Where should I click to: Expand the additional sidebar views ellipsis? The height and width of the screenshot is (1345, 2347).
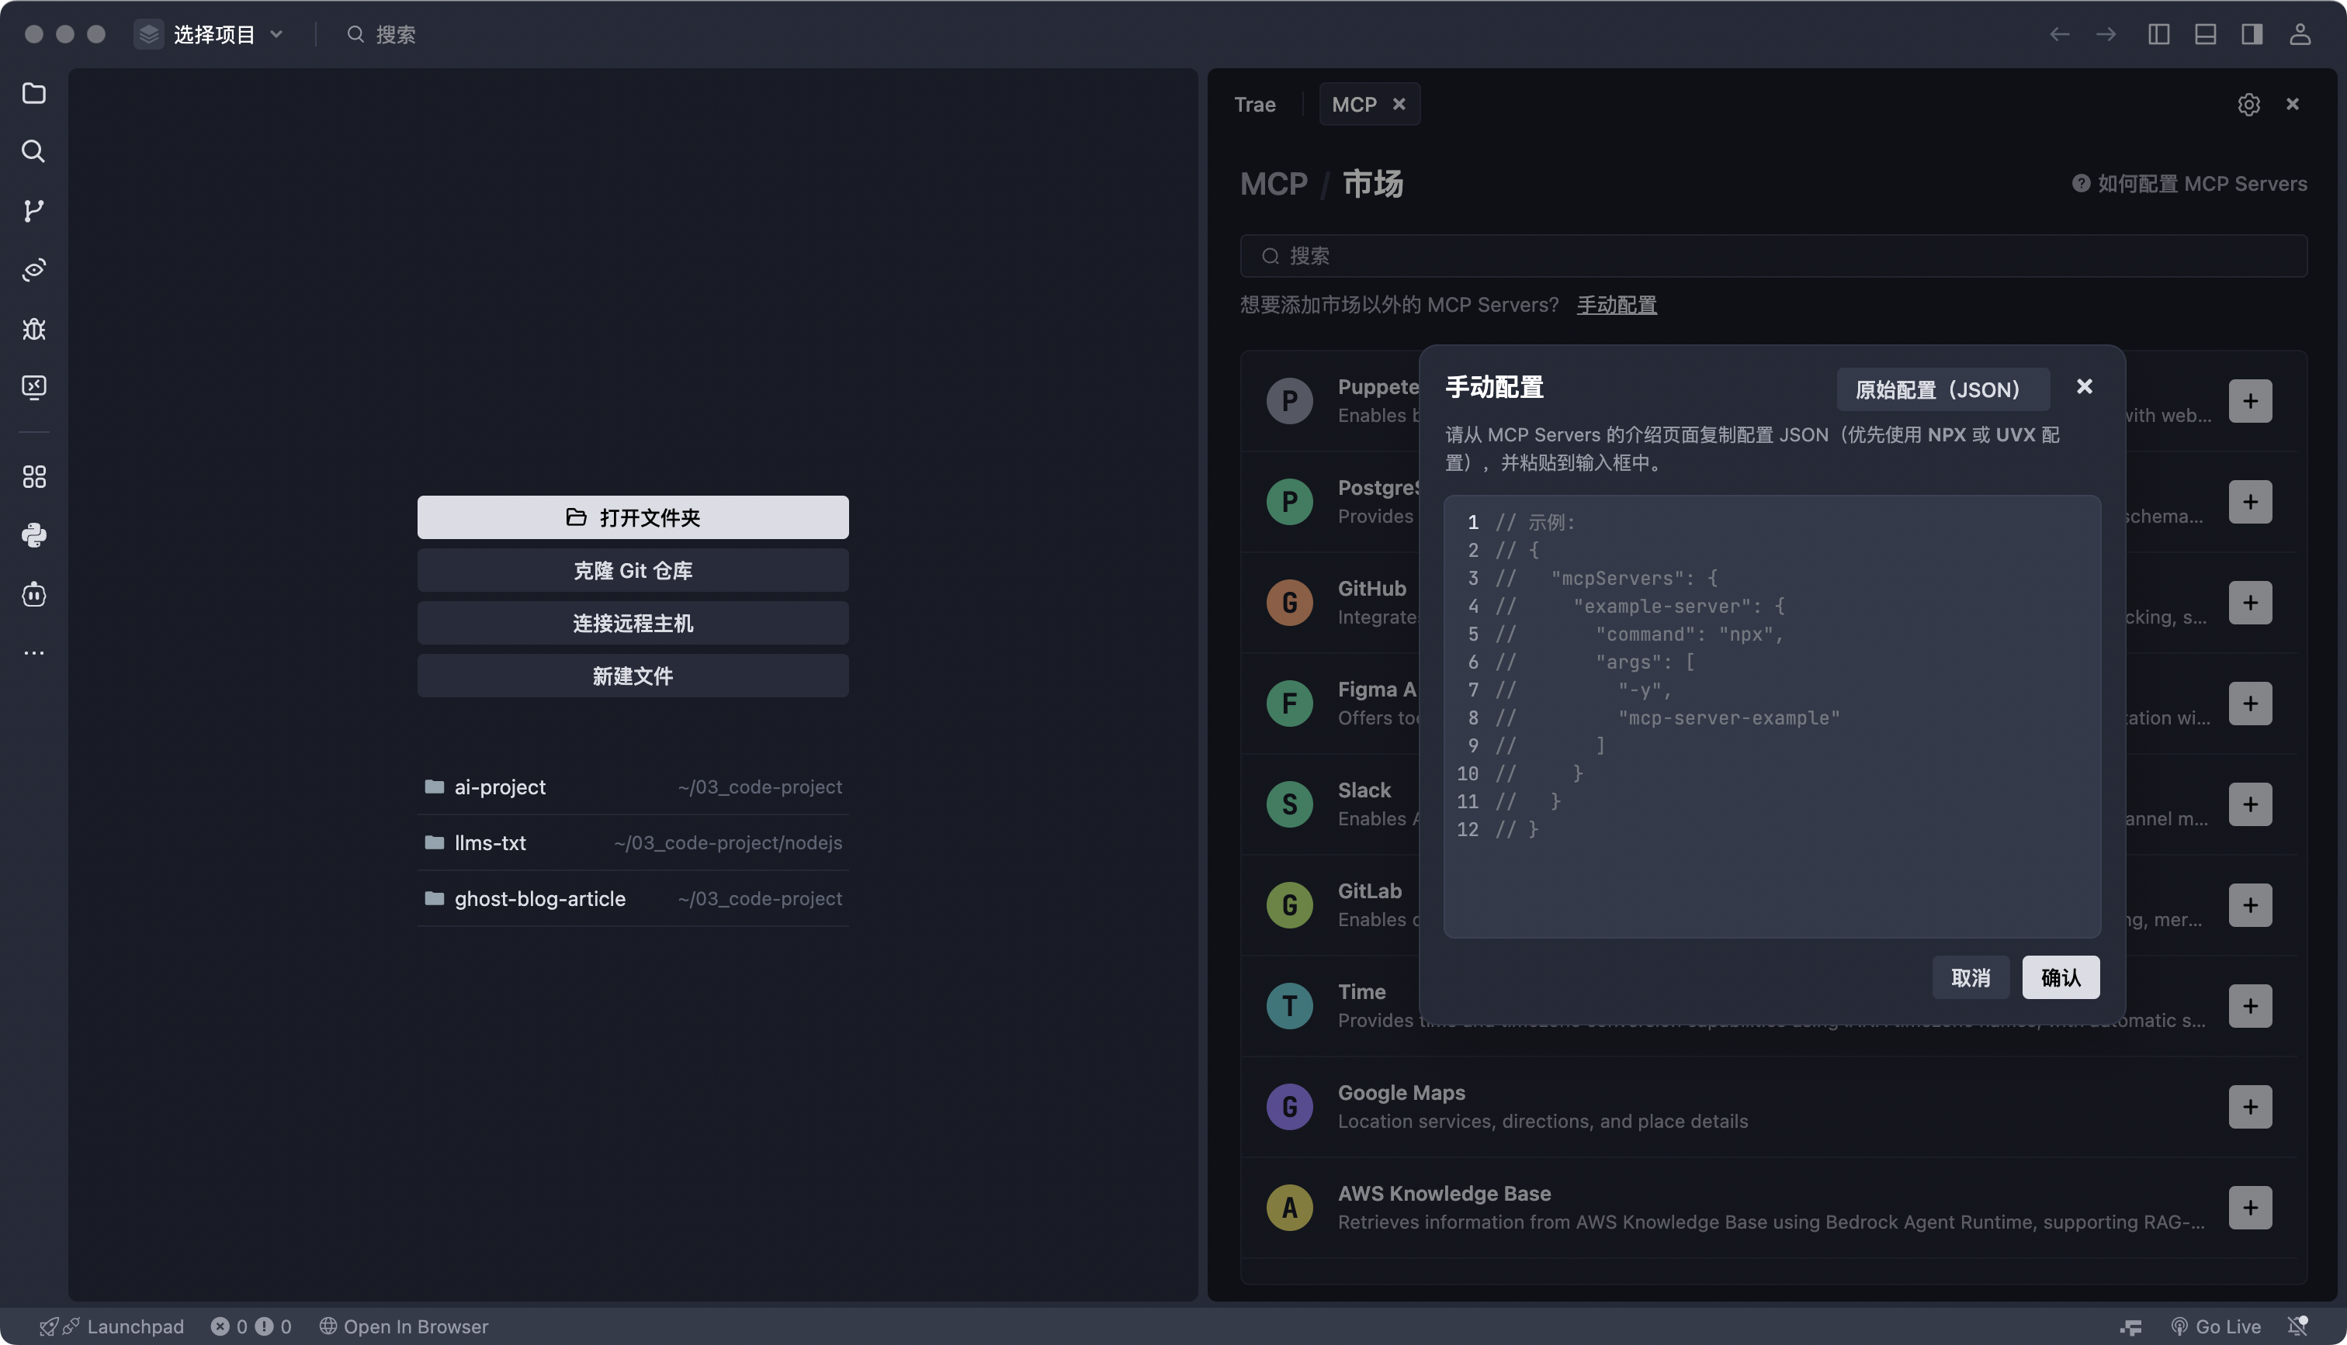coord(34,653)
